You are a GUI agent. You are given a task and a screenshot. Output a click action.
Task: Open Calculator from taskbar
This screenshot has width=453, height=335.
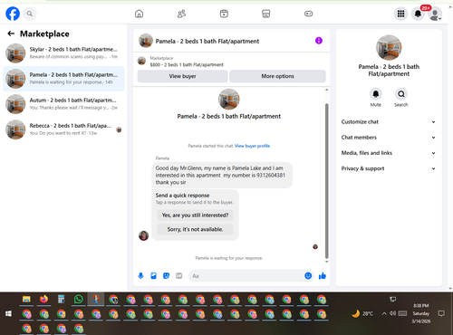61,300
